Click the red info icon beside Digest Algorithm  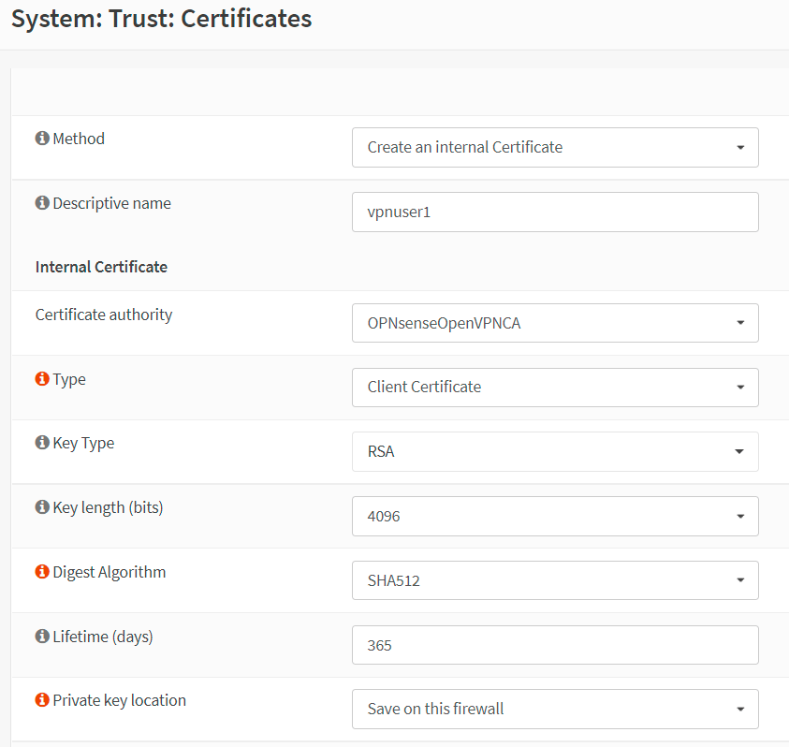(42, 571)
